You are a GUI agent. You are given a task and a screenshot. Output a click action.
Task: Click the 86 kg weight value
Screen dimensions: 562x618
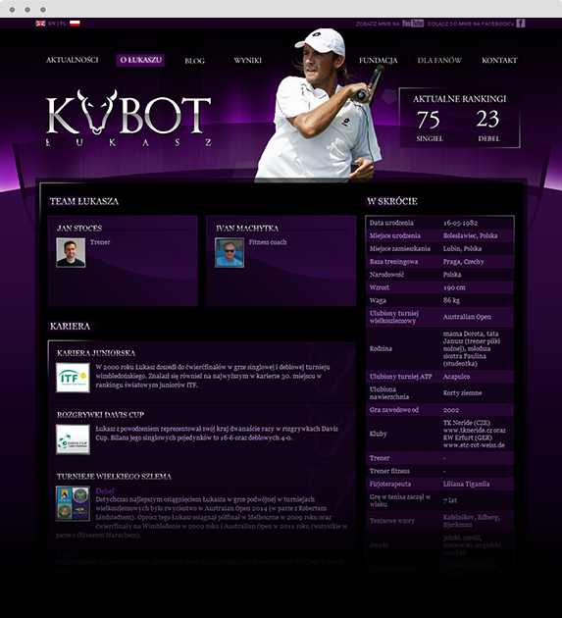(x=451, y=300)
